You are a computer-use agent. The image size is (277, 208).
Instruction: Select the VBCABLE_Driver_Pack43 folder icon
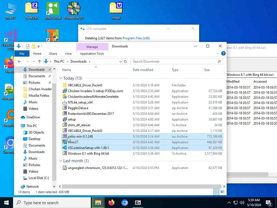point(65,85)
